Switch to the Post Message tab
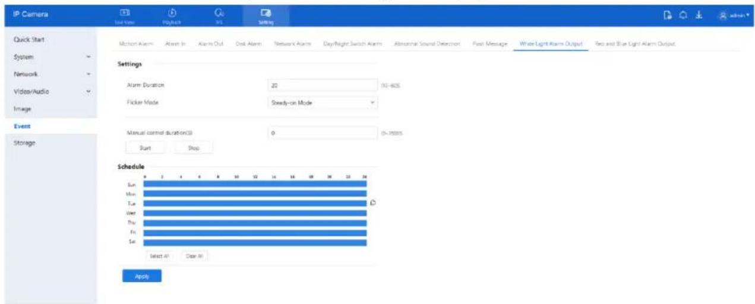 (x=489, y=45)
